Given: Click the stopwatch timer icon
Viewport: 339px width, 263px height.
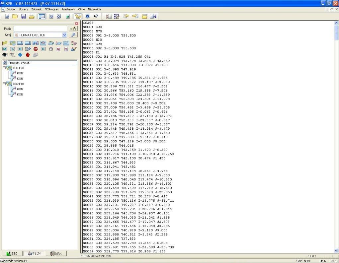Looking at the screenshot, I should [x=51, y=49].
